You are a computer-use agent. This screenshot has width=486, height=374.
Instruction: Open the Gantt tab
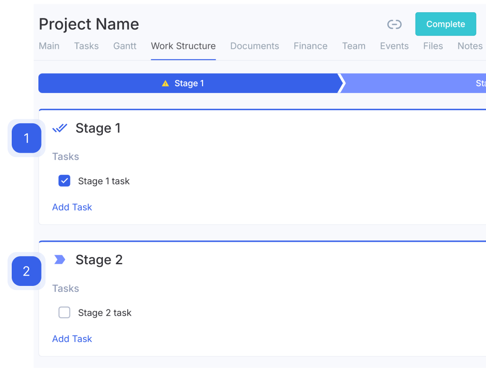pos(125,46)
